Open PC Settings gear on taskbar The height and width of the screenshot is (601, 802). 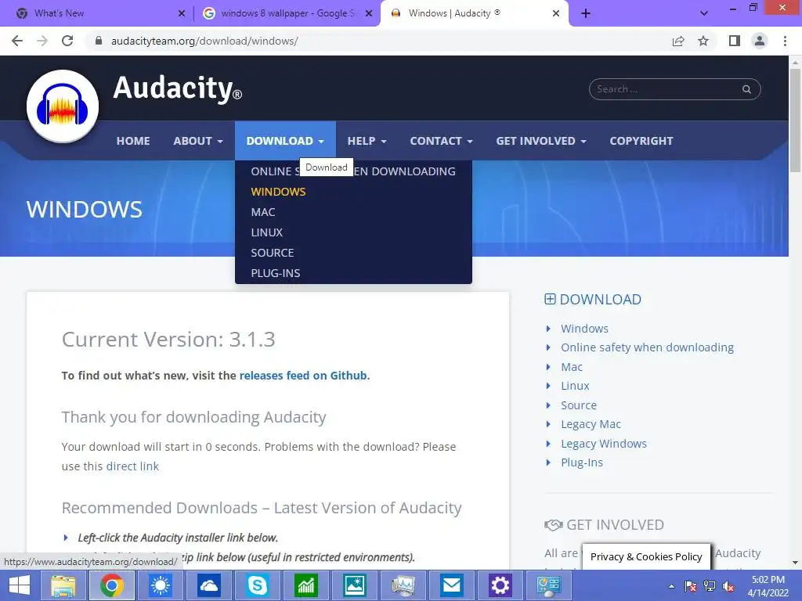500,585
